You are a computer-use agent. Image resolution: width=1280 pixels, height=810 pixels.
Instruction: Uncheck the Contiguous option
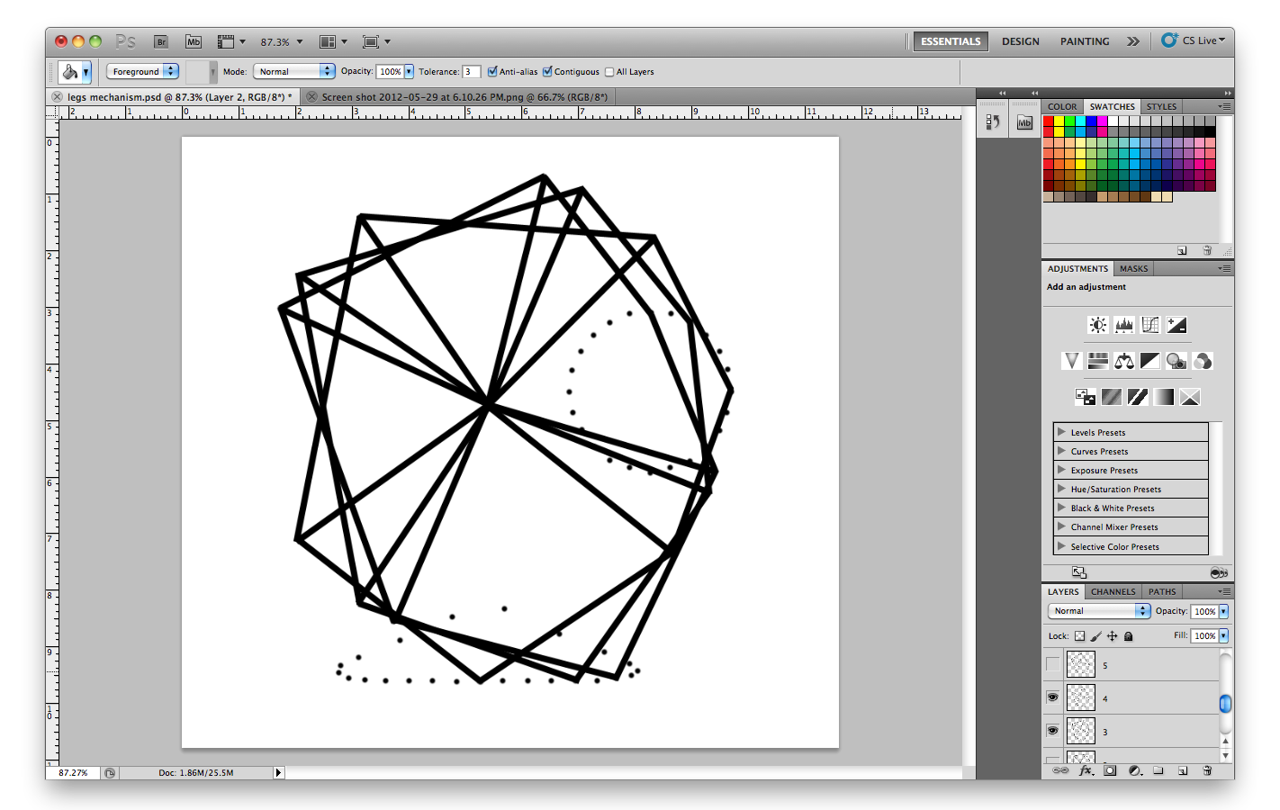tap(547, 72)
